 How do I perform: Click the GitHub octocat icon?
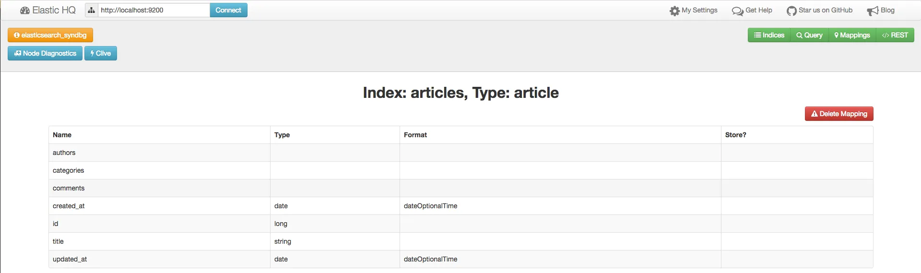pos(791,11)
